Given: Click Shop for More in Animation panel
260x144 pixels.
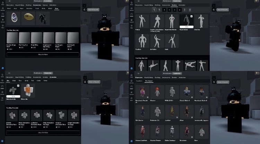Looking at the screenshot, I should [x=43, y=133].
